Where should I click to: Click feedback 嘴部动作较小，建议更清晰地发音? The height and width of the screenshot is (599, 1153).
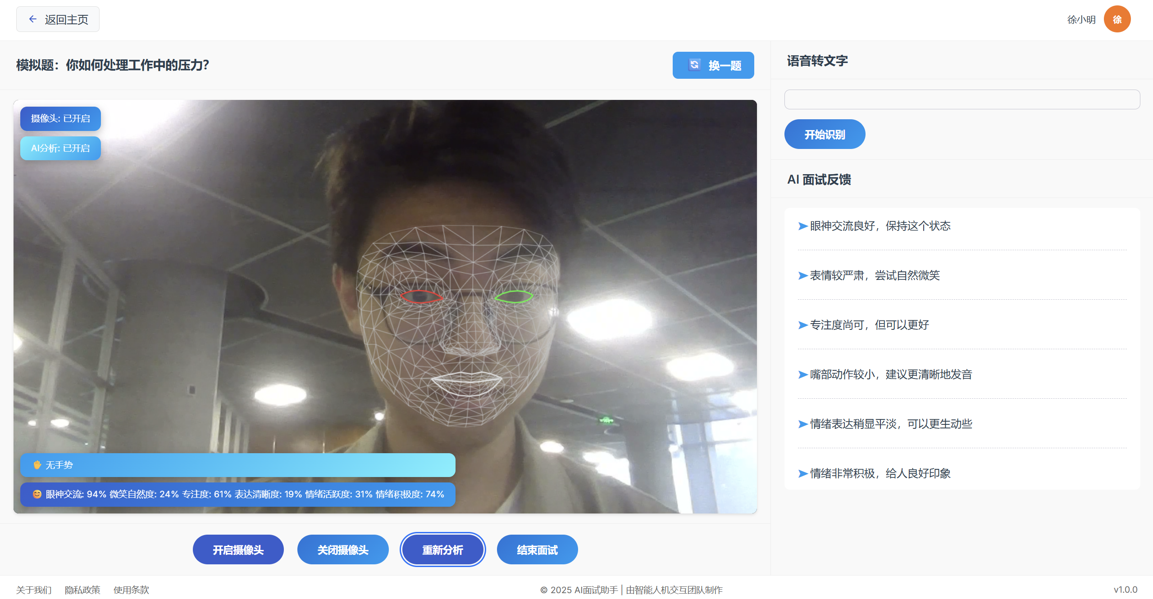click(891, 374)
